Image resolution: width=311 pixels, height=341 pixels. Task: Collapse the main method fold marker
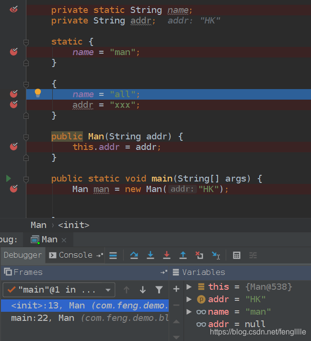(x=26, y=179)
